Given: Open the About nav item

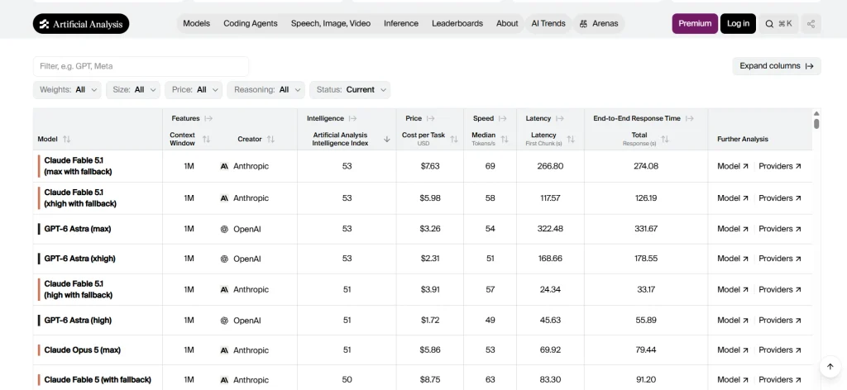Looking at the screenshot, I should pos(507,24).
